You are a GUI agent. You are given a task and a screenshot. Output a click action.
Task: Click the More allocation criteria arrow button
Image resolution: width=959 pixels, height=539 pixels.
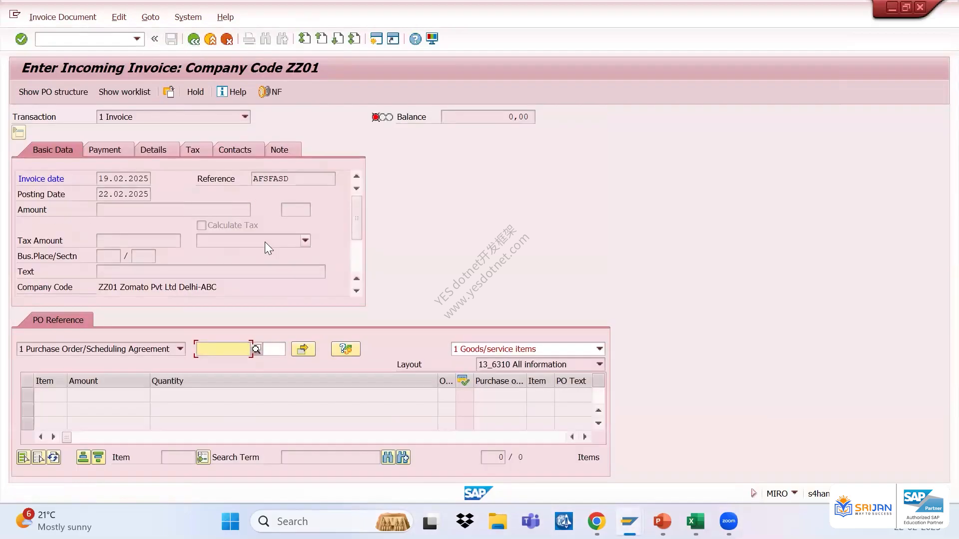tap(303, 349)
